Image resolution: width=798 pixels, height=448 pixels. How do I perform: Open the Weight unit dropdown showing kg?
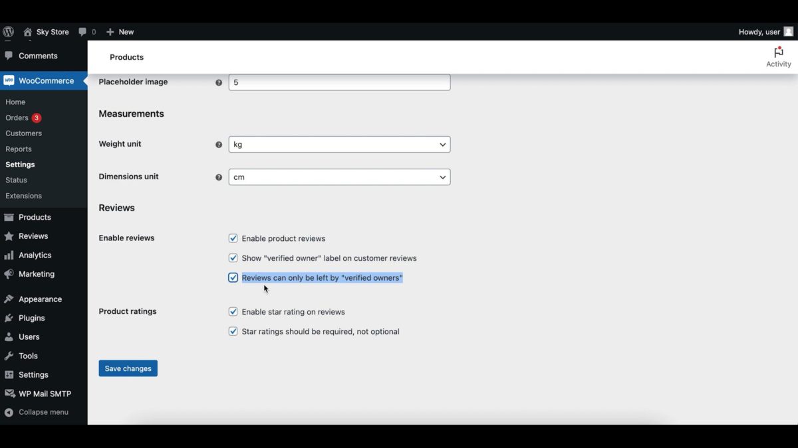(x=339, y=144)
